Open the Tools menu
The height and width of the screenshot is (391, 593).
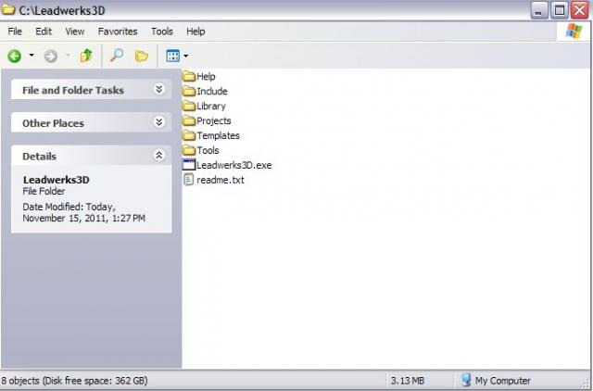(x=162, y=32)
